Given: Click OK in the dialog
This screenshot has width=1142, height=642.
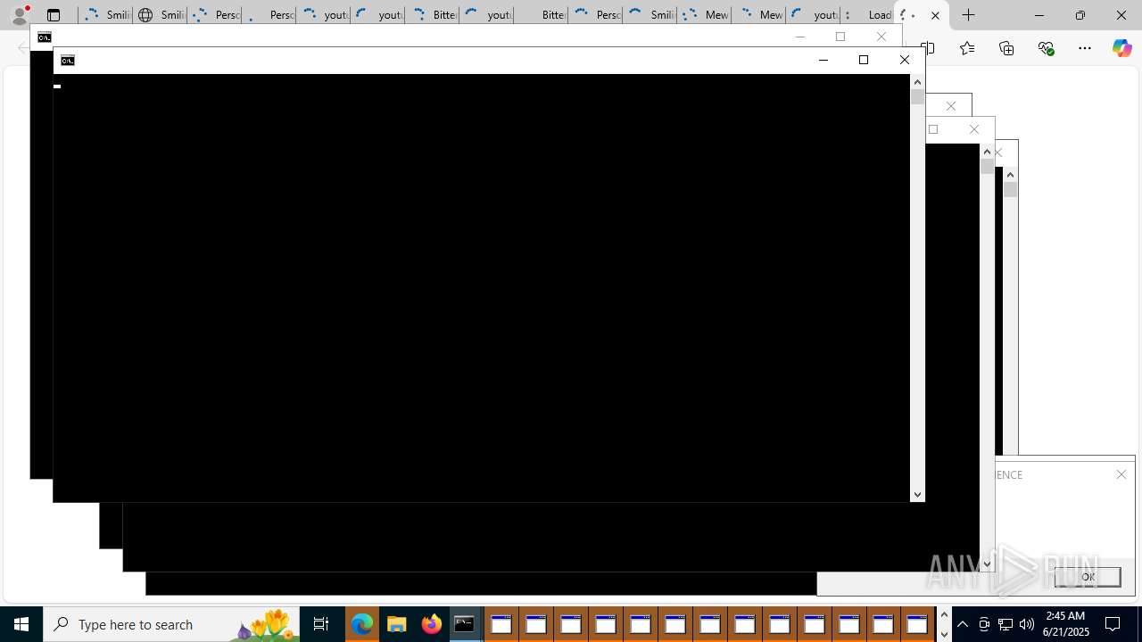Looking at the screenshot, I should pyautogui.click(x=1088, y=577).
